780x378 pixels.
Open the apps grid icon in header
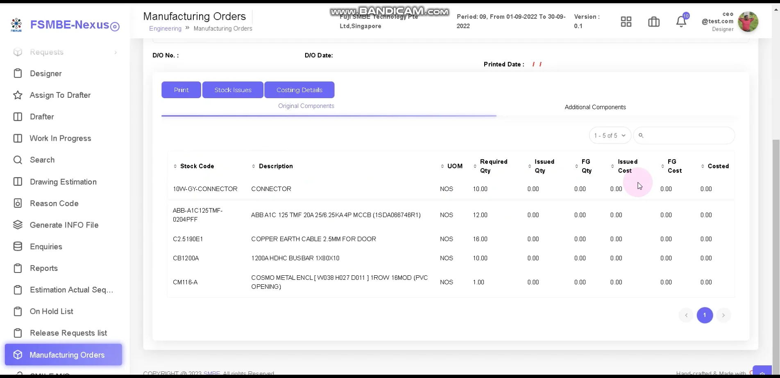coord(626,22)
